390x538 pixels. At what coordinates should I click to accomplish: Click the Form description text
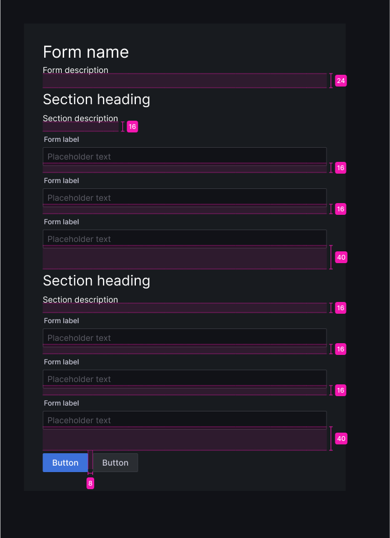pyautogui.click(x=75, y=70)
